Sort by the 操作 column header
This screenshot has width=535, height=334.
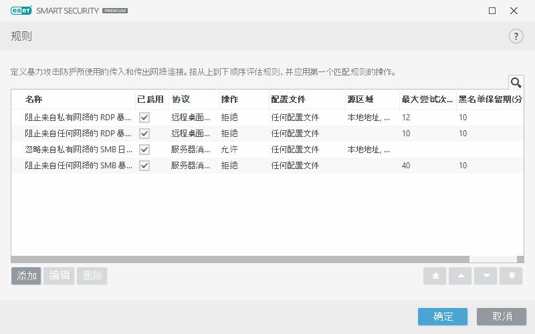(244, 99)
